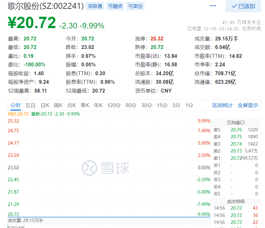Click the 总市值 value 708.71亿
265x228 pixels.
225,73
